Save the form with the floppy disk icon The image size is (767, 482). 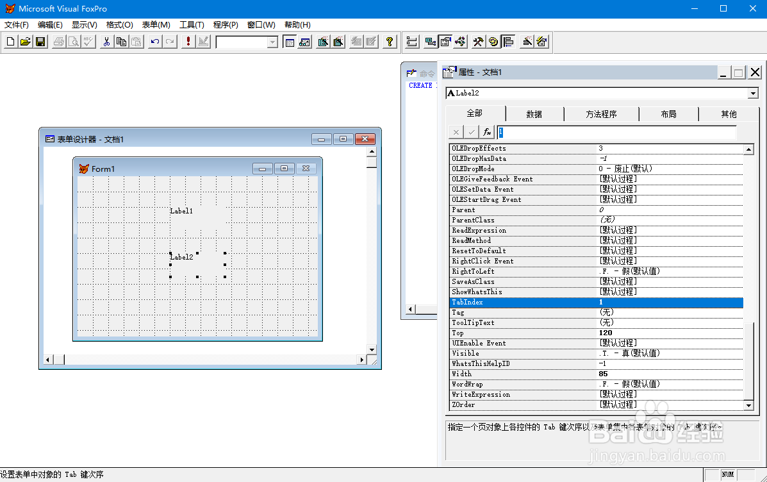pyautogui.click(x=40, y=42)
